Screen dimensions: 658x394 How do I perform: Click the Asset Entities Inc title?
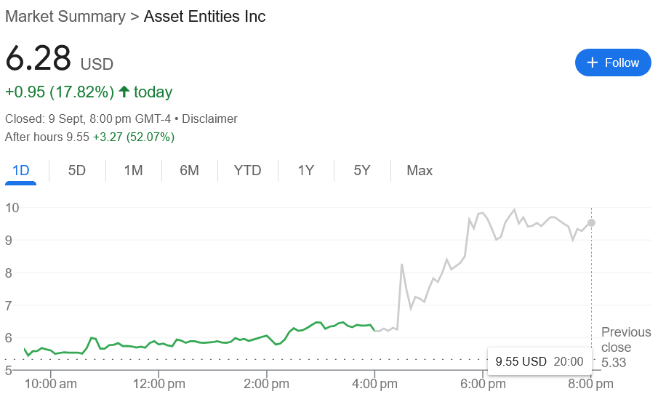click(x=205, y=16)
